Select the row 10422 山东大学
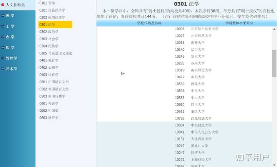The width and height of the screenshot is (277, 167). click(190, 77)
